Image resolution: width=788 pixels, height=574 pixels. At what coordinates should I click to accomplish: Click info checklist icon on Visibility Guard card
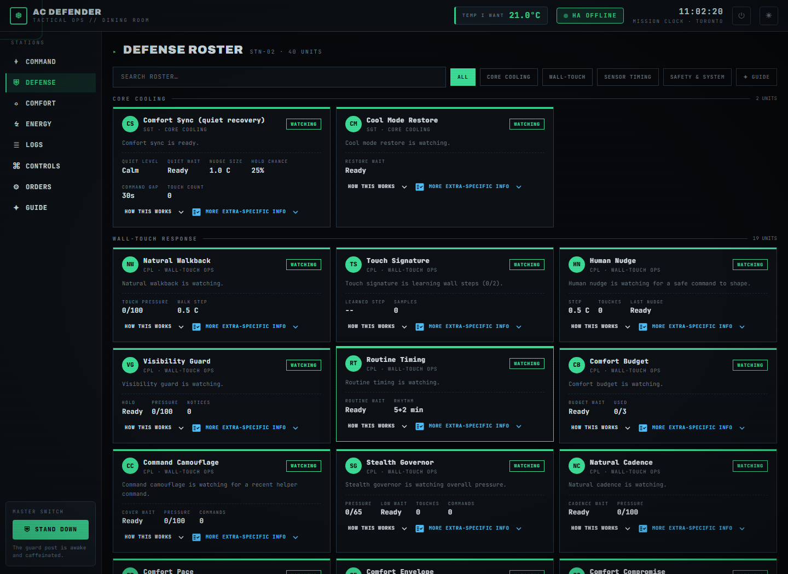point(196,428)
